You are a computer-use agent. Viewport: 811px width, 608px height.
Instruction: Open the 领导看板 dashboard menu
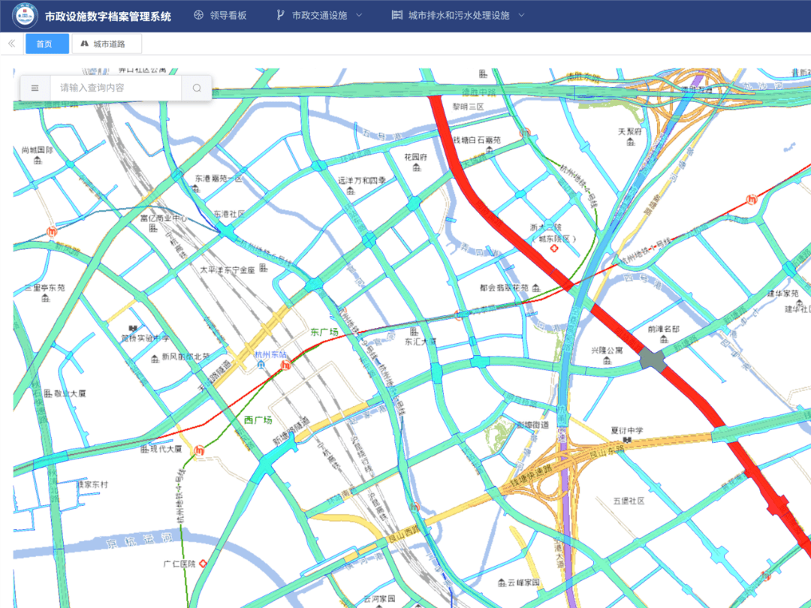click(220, 16)
